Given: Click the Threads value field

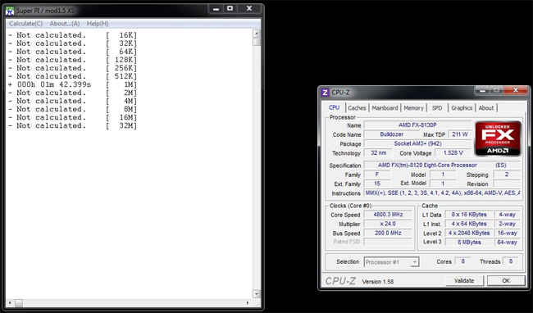Looking at the screenshot, I should click(511, 261).
